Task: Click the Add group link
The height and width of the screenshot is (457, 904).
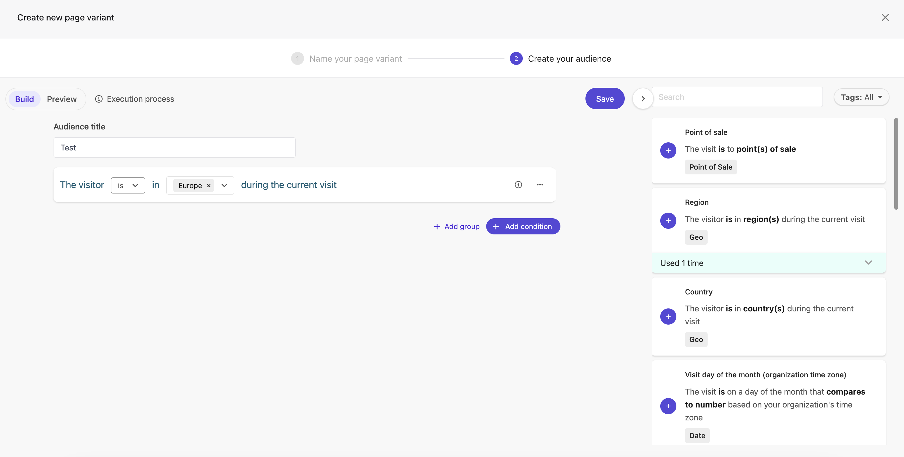Action: tap(457, 226)
